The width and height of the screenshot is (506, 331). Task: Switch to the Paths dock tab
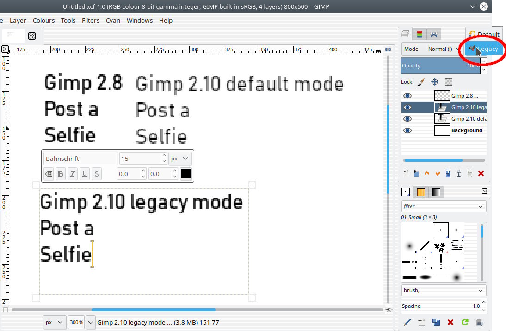click(434, 34)
